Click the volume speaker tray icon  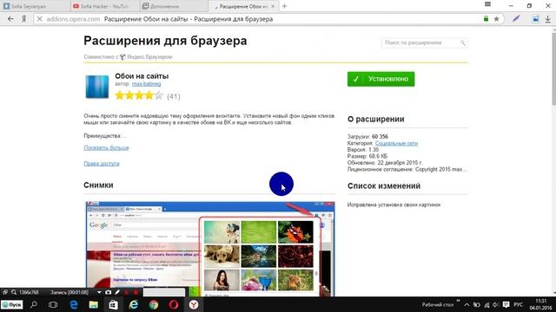(x=496, y=304)
